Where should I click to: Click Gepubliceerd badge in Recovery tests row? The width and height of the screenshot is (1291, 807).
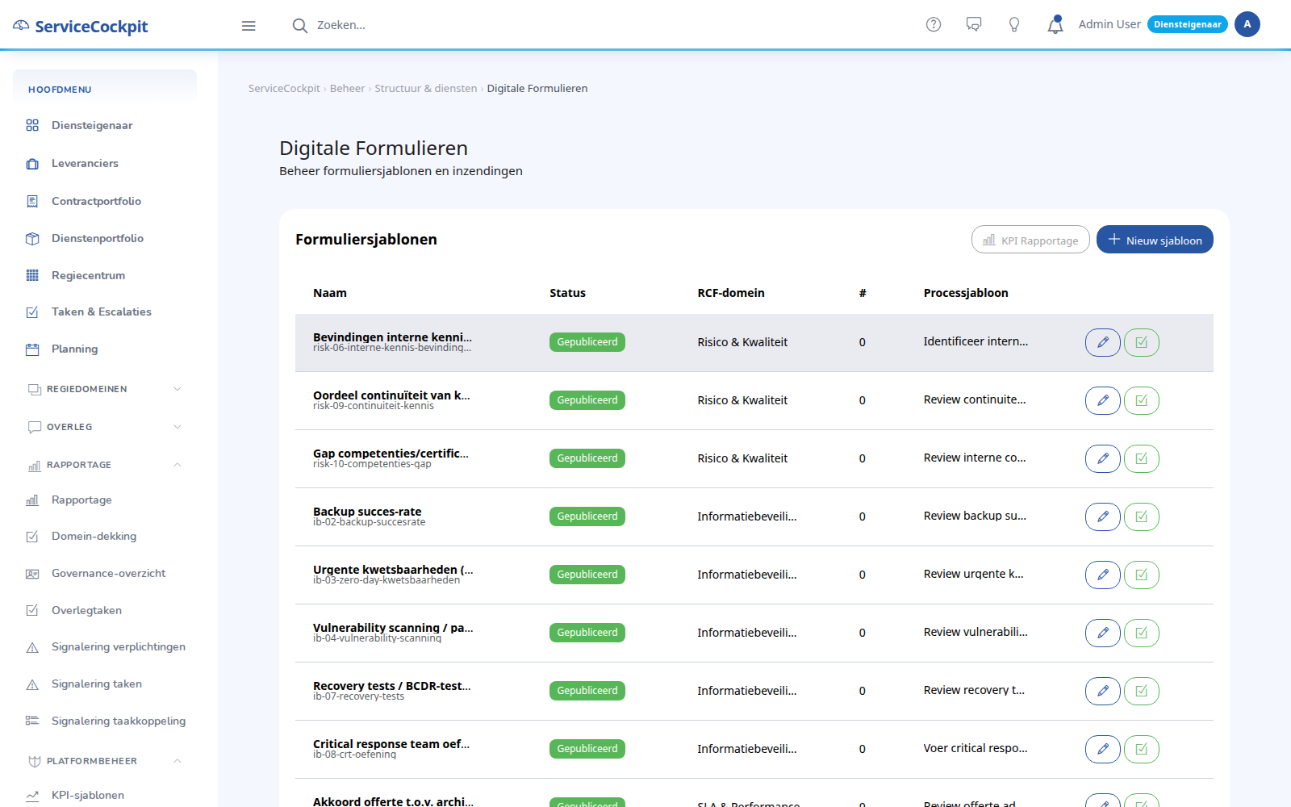587,691
